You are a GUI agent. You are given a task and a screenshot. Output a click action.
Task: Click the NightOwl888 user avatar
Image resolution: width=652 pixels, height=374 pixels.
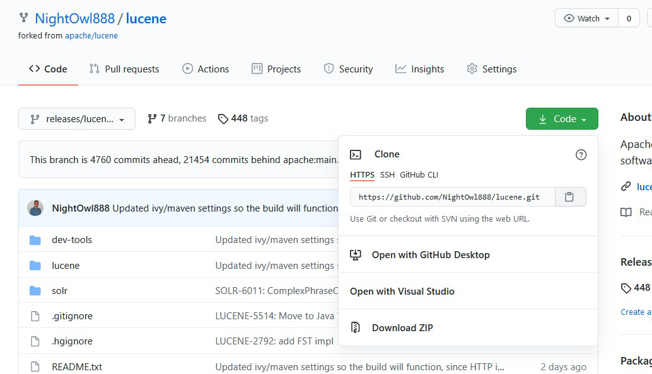(x=35, y=208)
